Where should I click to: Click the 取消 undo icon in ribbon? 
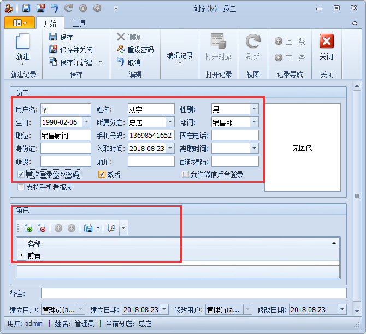(x=121, y=62)
